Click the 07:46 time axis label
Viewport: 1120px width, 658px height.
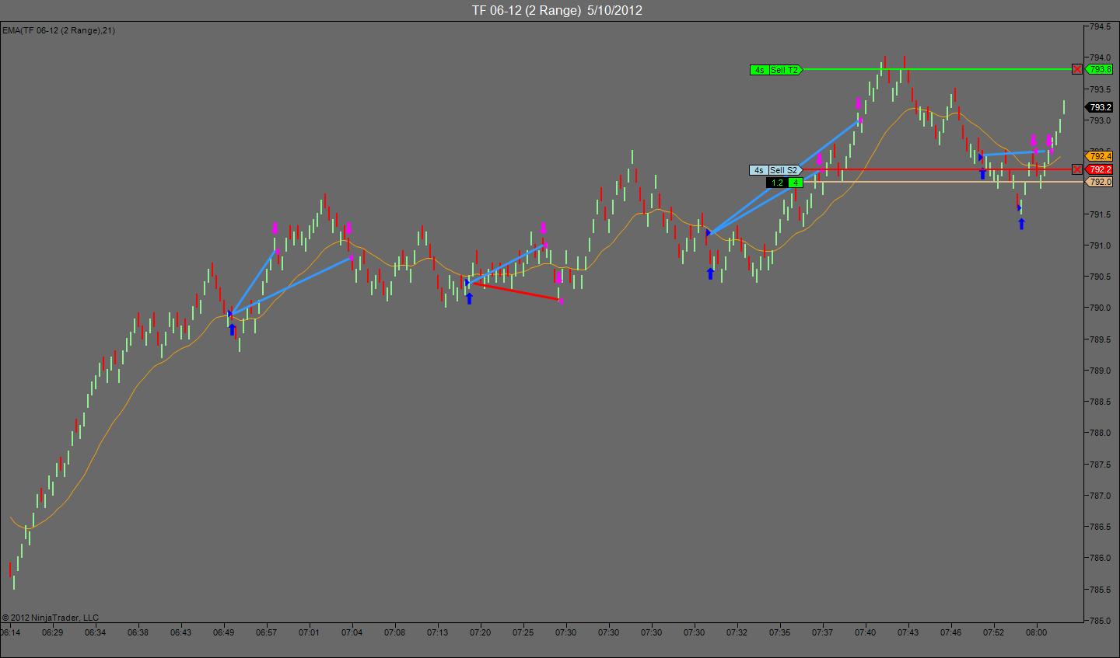951,632
